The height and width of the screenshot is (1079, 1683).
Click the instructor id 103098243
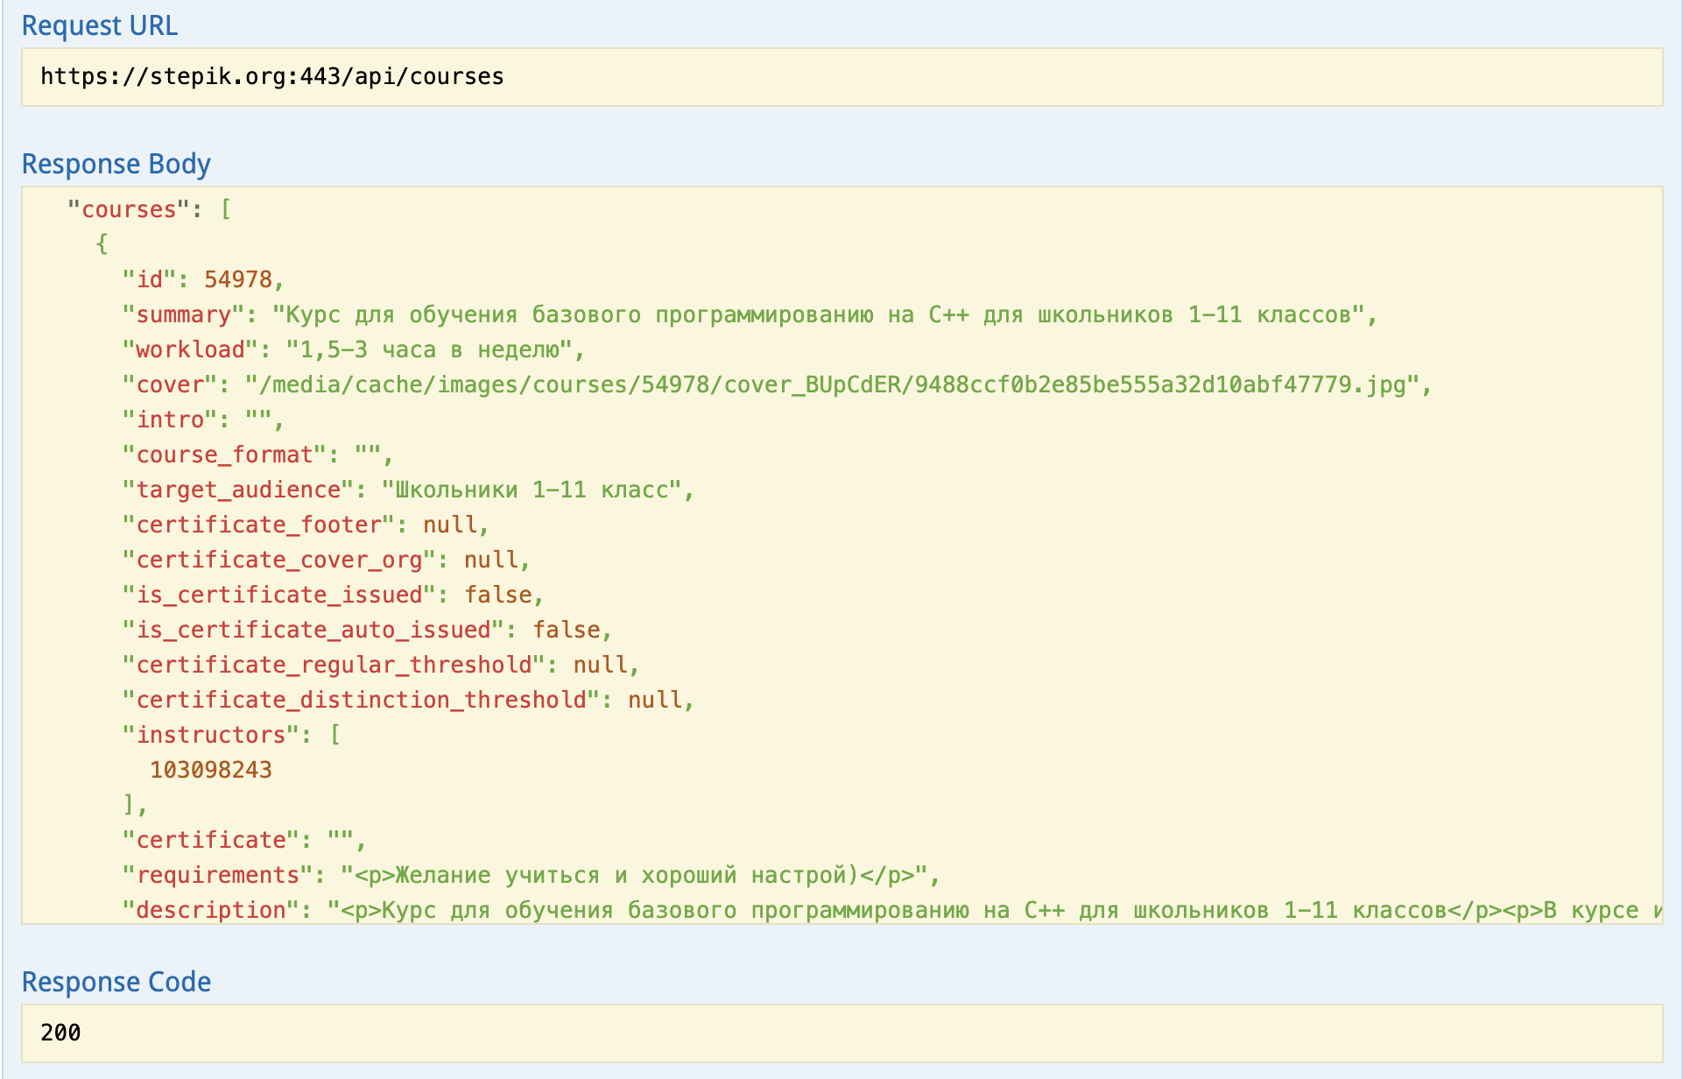pos(211,771)
